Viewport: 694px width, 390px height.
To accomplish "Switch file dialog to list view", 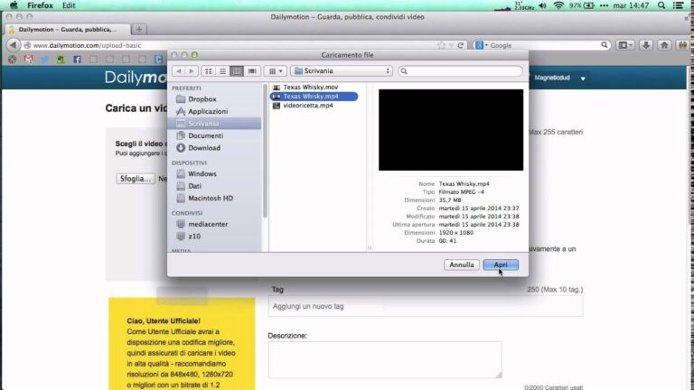I will pos(222,70).
